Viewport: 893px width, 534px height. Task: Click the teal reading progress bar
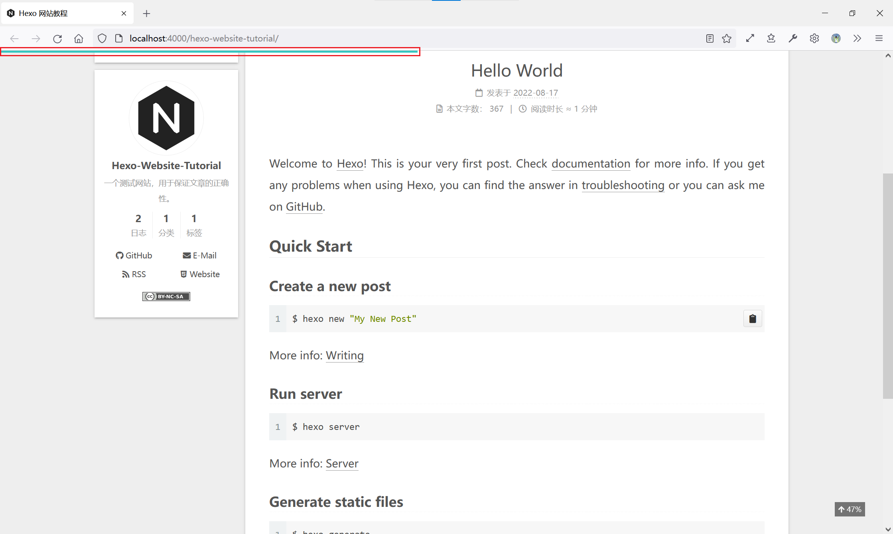coord(209,51)
